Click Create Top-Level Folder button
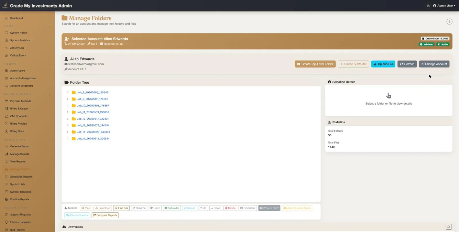The image size is (459, 232). point(315,64)
